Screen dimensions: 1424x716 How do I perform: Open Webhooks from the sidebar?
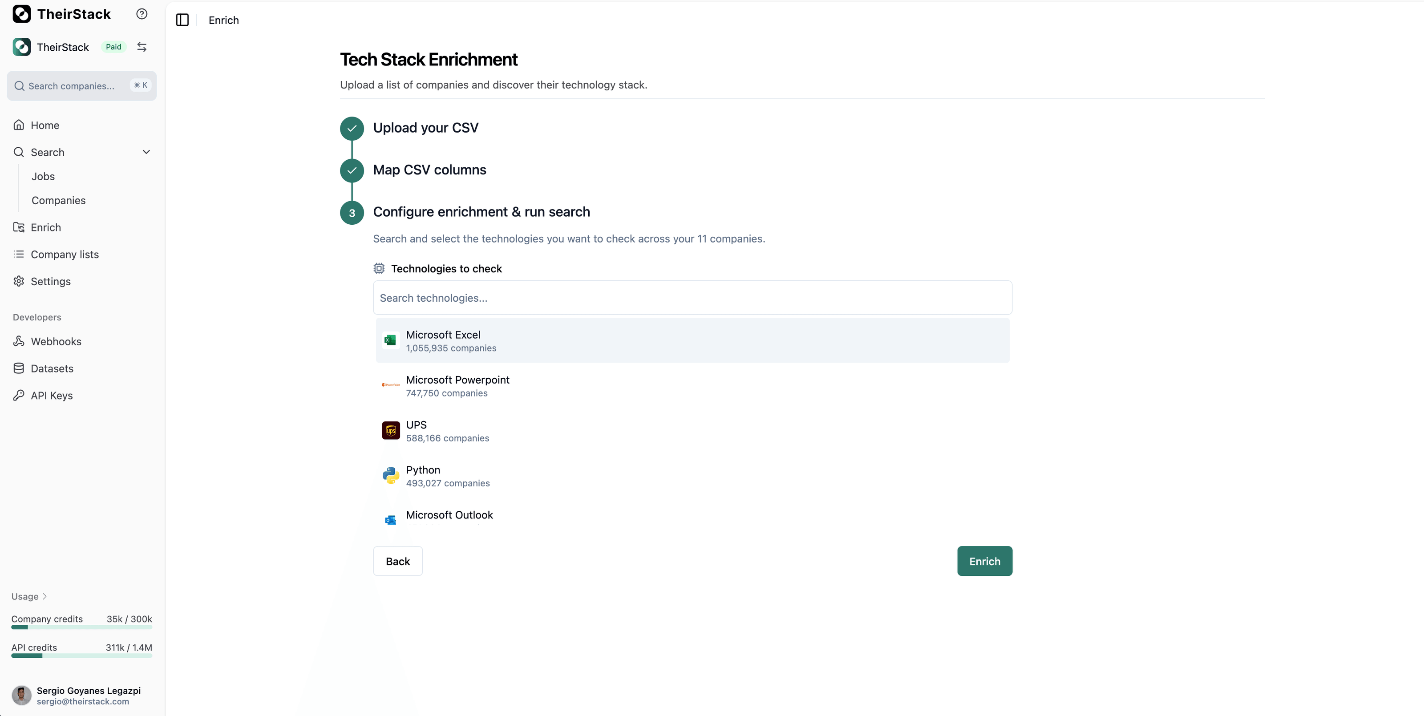tap(56, 341)
